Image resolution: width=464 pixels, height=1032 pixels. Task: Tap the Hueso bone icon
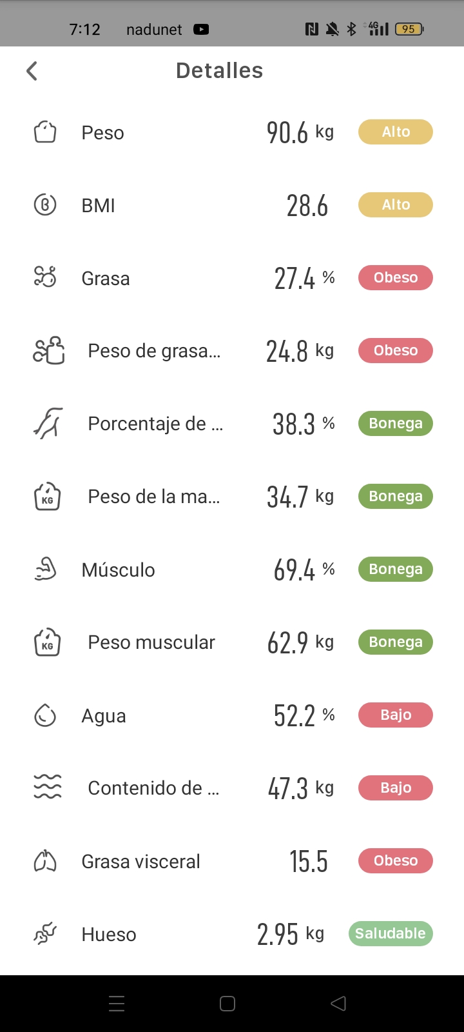tap(45, 934)
